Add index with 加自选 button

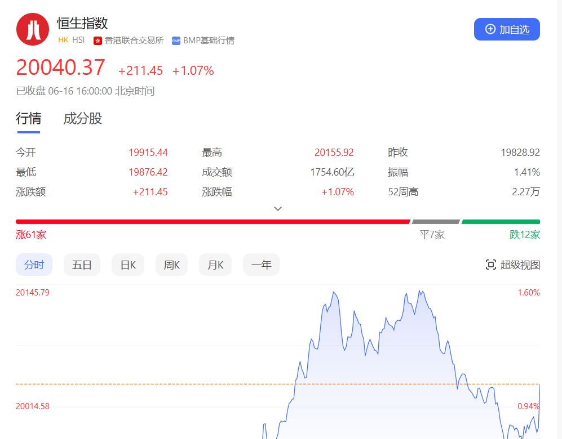507,29
